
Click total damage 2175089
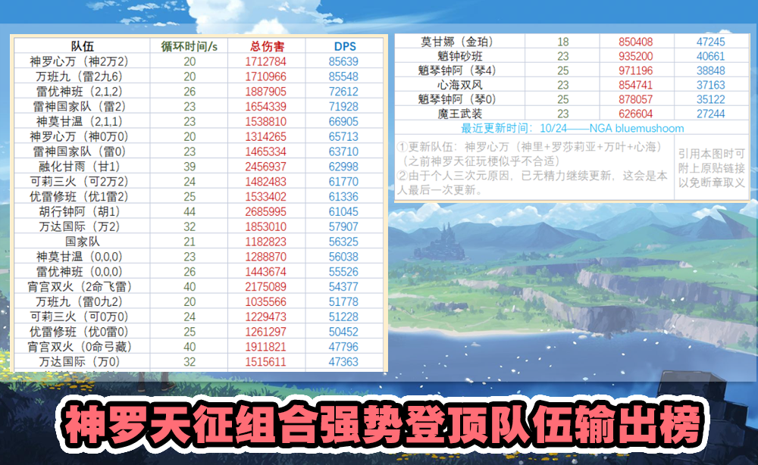[x=265, y=286]
